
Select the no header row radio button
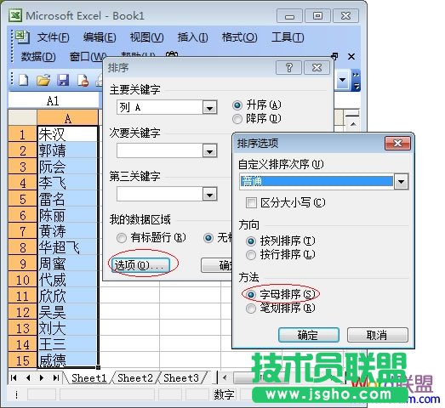pos(208,238)
